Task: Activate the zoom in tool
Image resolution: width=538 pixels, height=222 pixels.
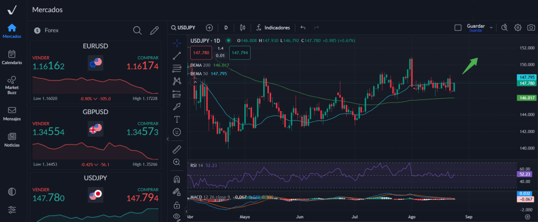Action: (x=177, y=162)
